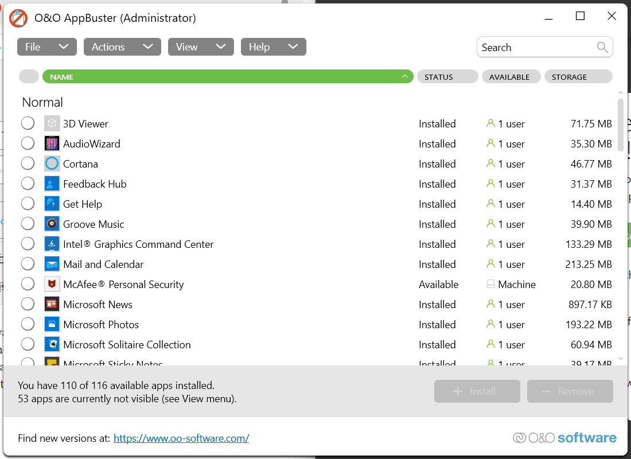Click the AudioWizard app icon
This screenshot has width=631, height=459.
(x=52, y=143)
